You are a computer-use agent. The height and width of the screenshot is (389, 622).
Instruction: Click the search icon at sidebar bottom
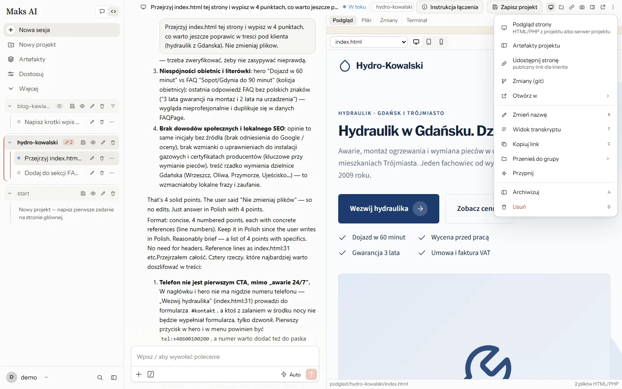[x=100, y=377]
